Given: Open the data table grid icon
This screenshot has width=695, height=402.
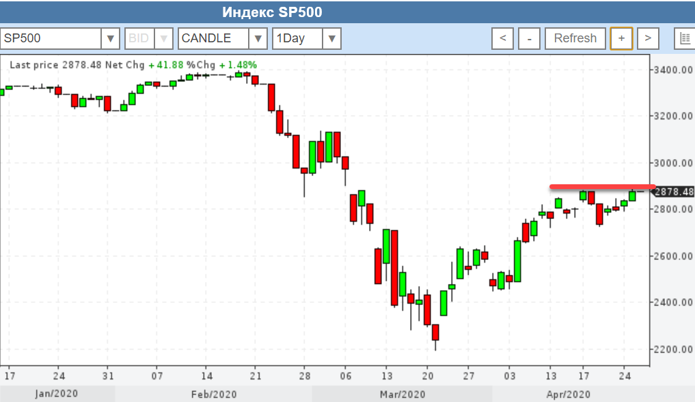Looking at the screenshot, I should (685, 38).
